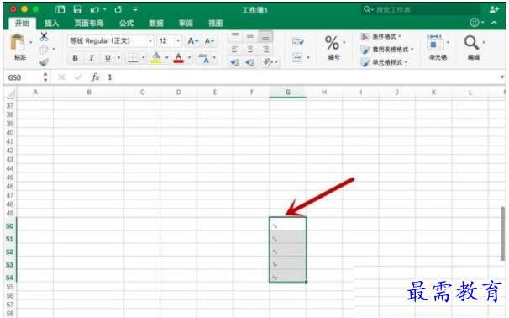Open Cell Styles (单元格样式) dropdown
The width and height of the screenshot is (509, 318).
[384, 62]
